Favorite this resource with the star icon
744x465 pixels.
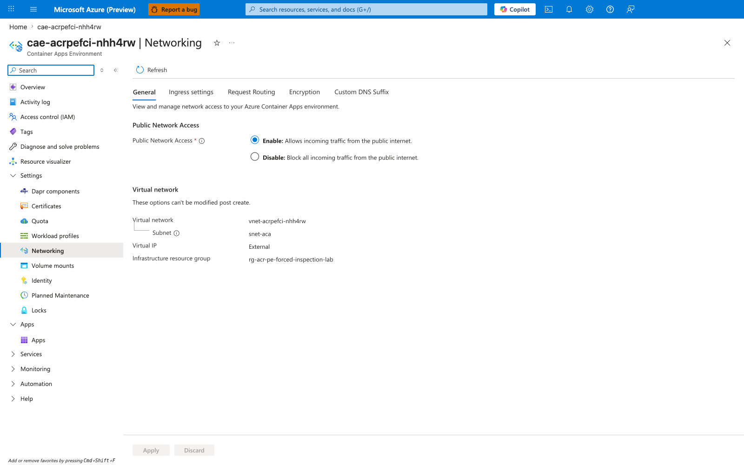[x=217, y=43]
